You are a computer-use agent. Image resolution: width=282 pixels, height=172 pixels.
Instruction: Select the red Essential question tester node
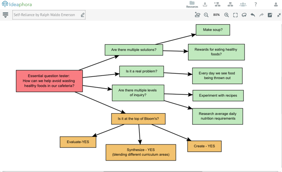click(49, 81)
